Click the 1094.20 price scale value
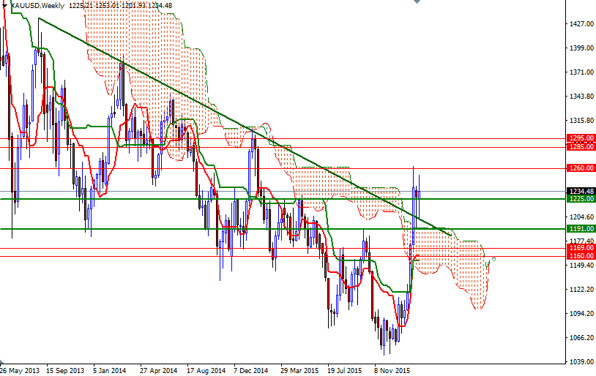This screenshot has width=596, height=376. [581, 314]
